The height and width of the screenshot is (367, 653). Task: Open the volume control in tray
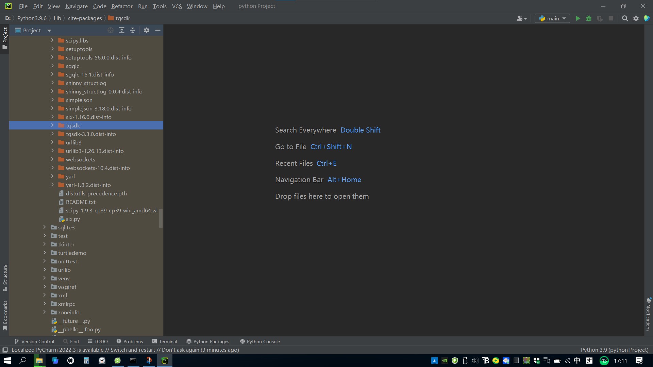point(475,361)
